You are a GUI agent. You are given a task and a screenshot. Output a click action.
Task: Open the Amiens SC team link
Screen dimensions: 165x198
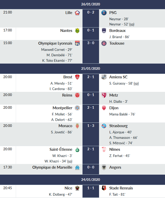(118, 77)
